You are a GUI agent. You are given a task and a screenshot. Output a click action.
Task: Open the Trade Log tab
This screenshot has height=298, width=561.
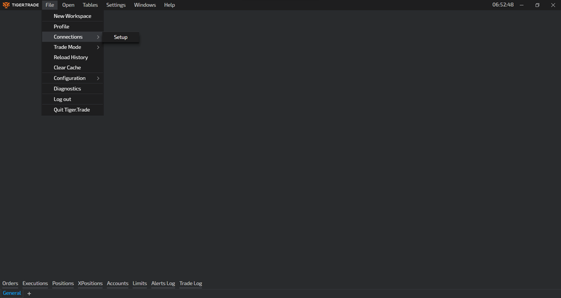click(191, 284)
